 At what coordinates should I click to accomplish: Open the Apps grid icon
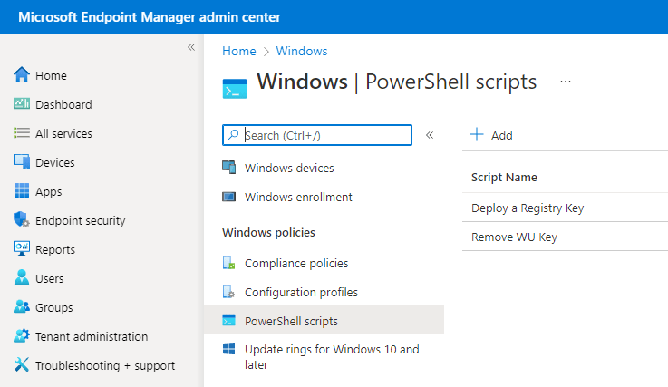[22, 191]
